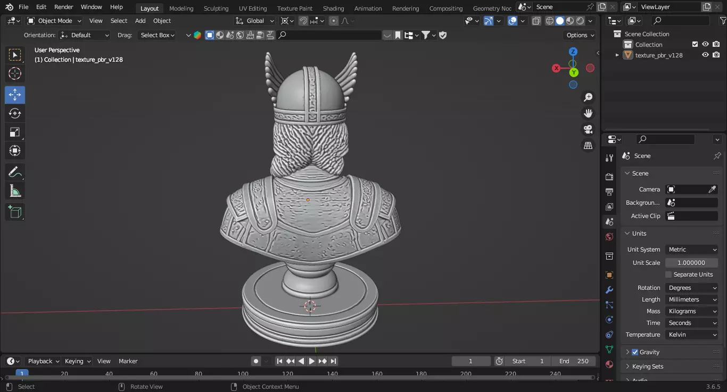The image size is (727, 392).
Task: Select the Measure tool
Action: [15, 191]
